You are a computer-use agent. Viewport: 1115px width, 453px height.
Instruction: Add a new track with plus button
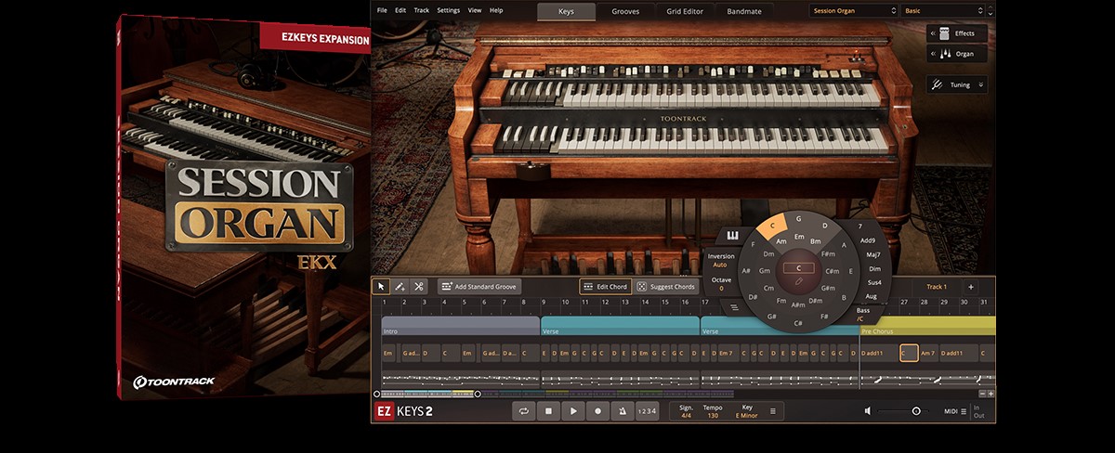(970, 287)
